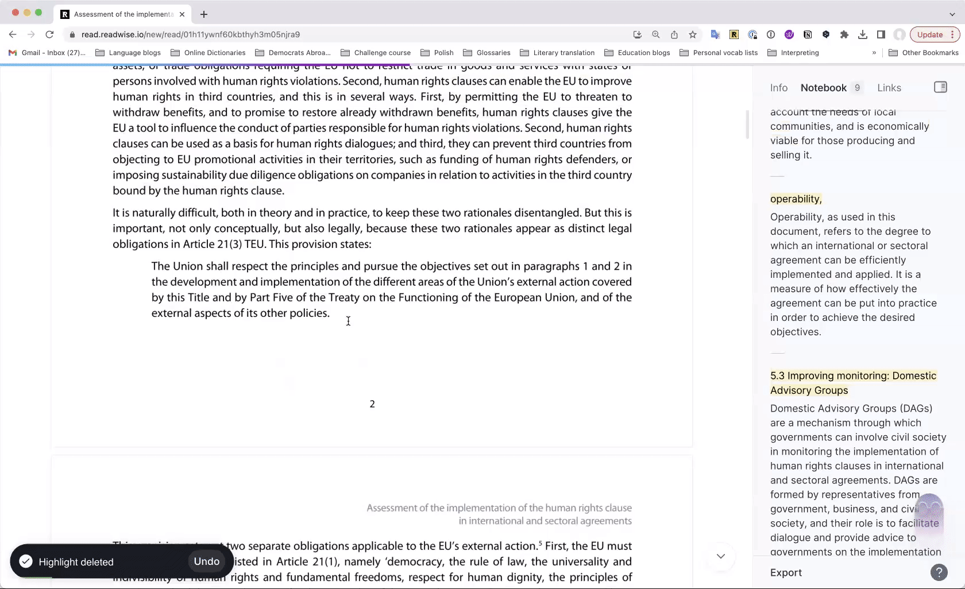The height and width of the screenshot is (589, 965).
Task: Open the Interpreting bookmark folder
Action: (793, 53)
